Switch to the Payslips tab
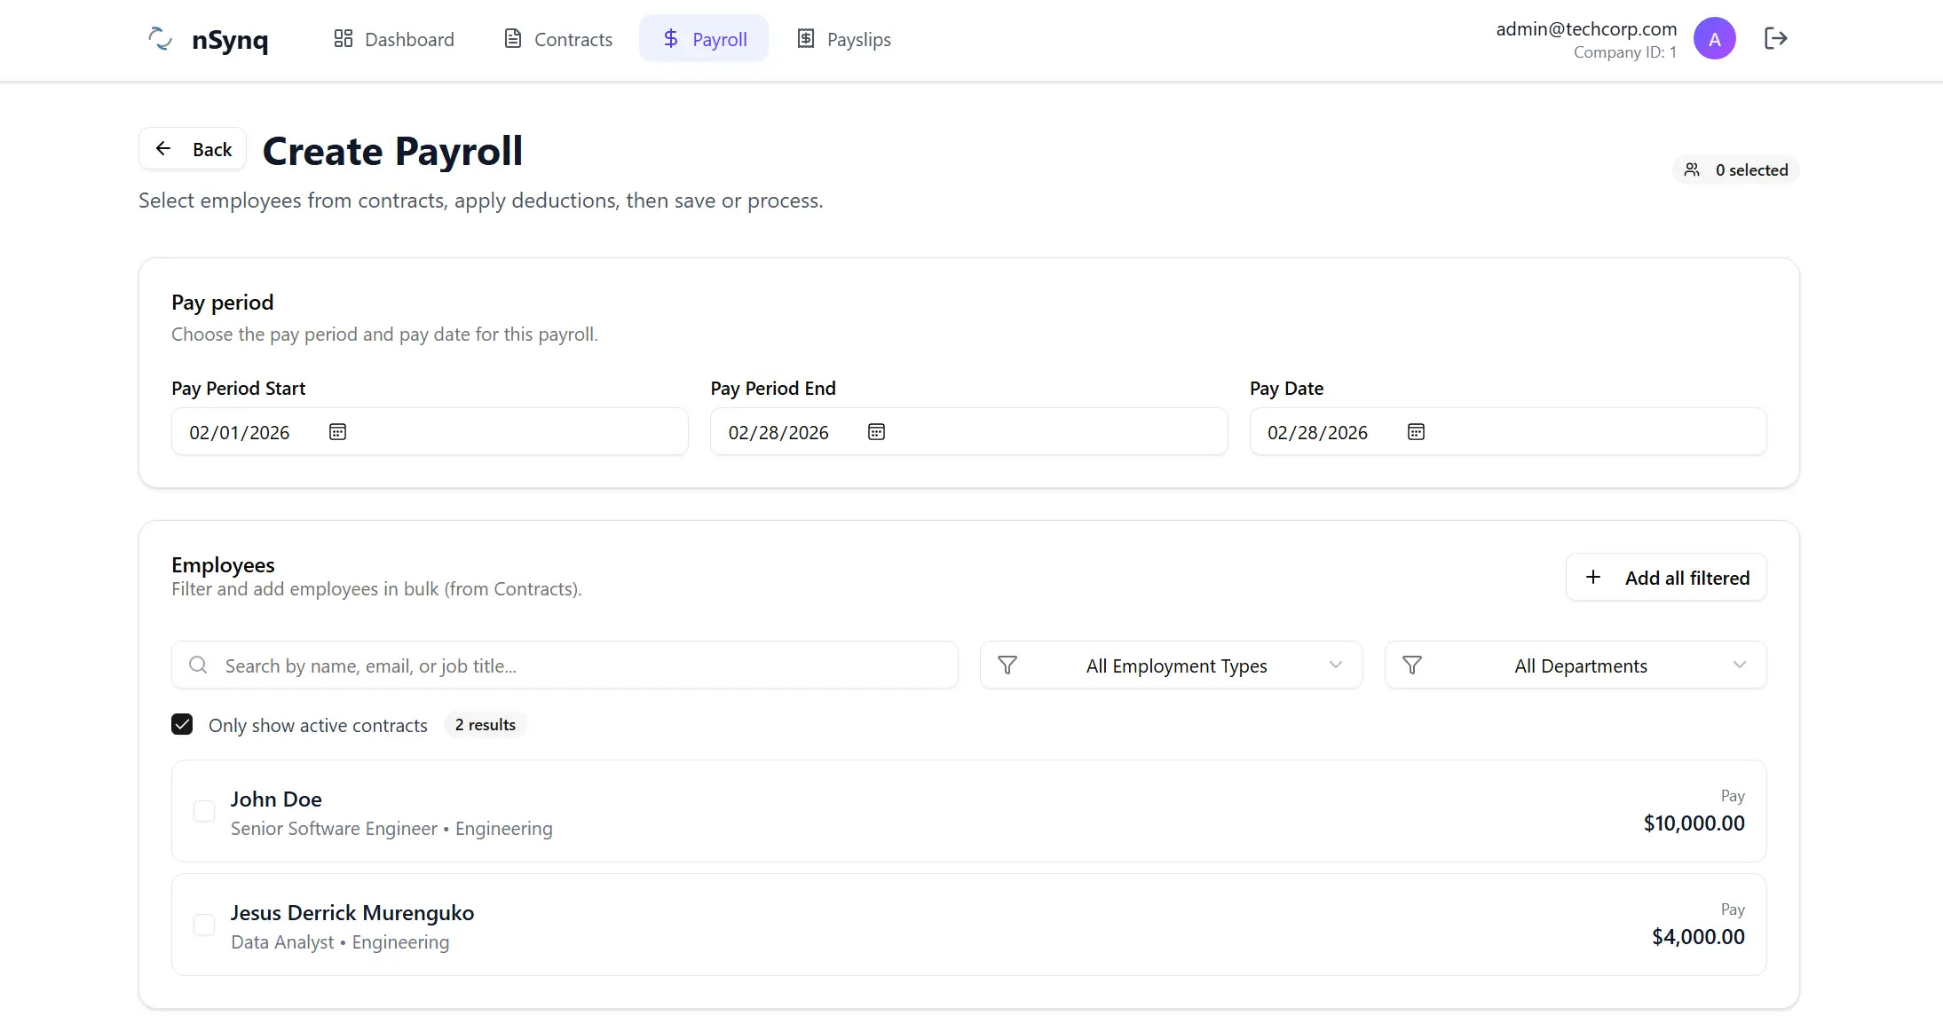 843,38
